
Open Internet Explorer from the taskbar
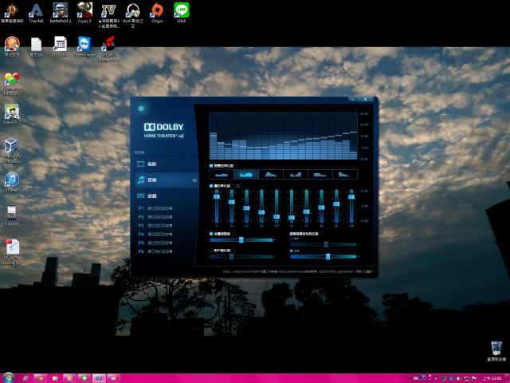[25, 378]
